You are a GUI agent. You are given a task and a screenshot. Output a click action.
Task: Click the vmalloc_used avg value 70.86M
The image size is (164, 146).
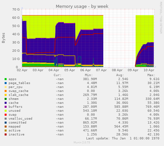[122, 119]
